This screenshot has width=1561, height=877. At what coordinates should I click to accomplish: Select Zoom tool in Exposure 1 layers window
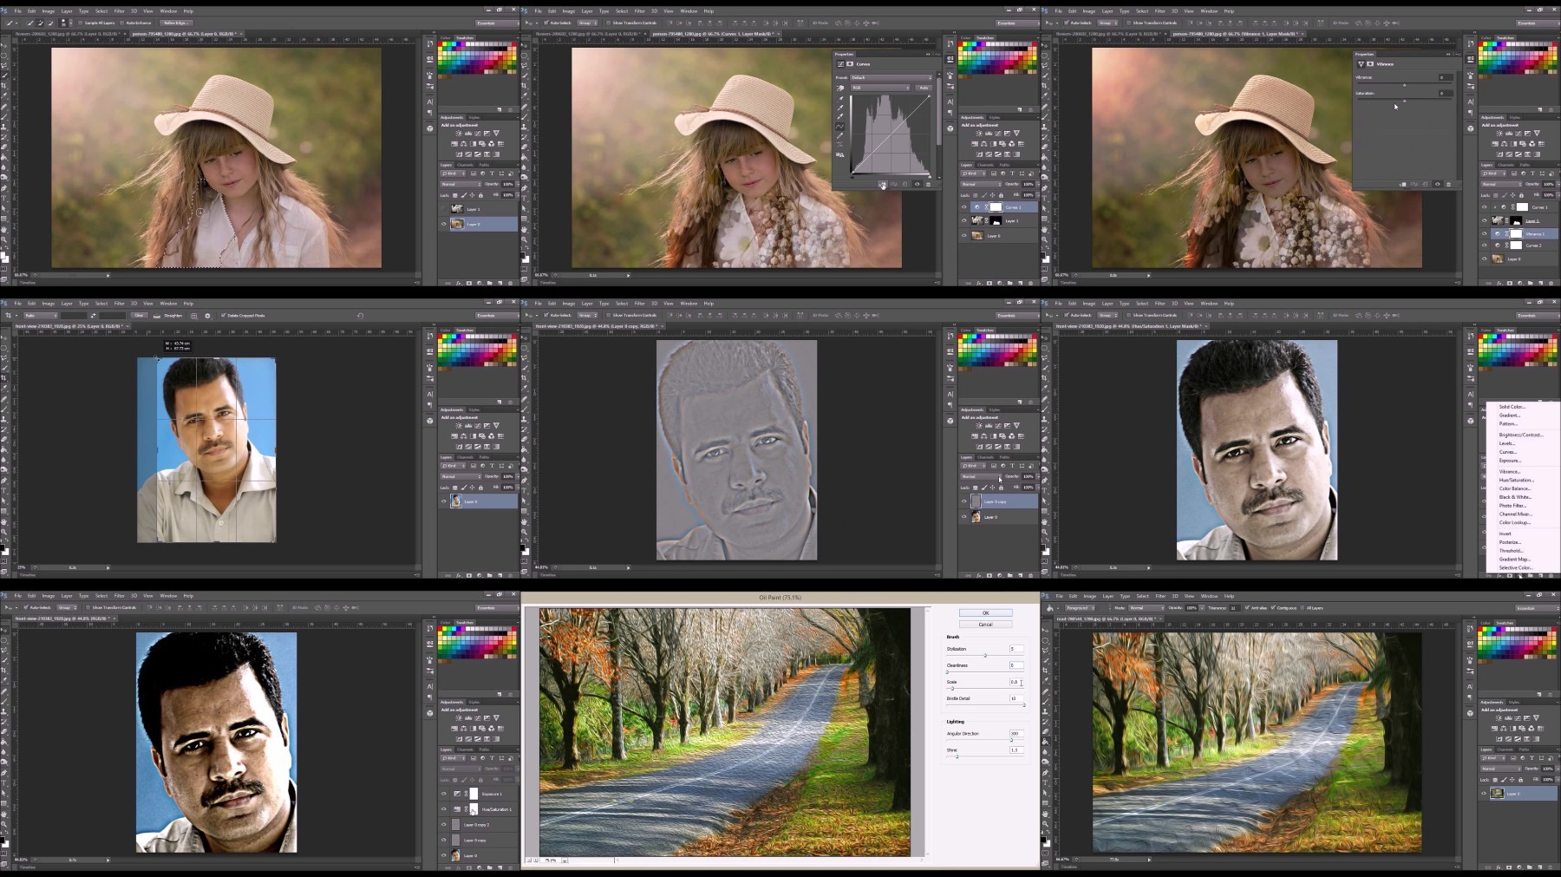coord(4,824)
